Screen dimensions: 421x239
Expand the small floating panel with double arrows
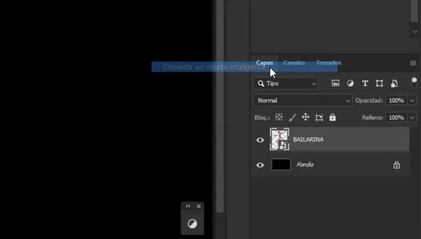188,206
